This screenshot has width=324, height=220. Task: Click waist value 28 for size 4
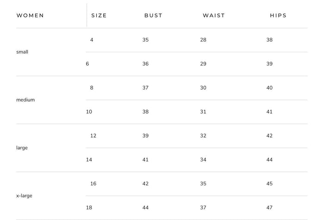203,40
